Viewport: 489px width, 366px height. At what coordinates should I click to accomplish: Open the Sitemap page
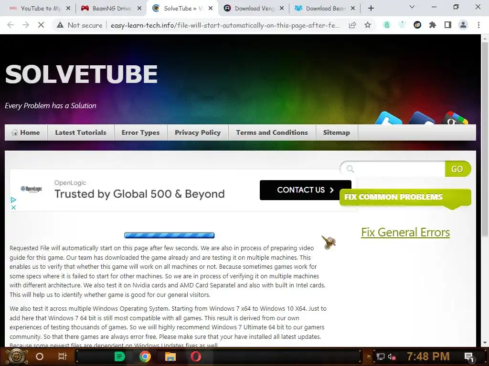(337, 132)
